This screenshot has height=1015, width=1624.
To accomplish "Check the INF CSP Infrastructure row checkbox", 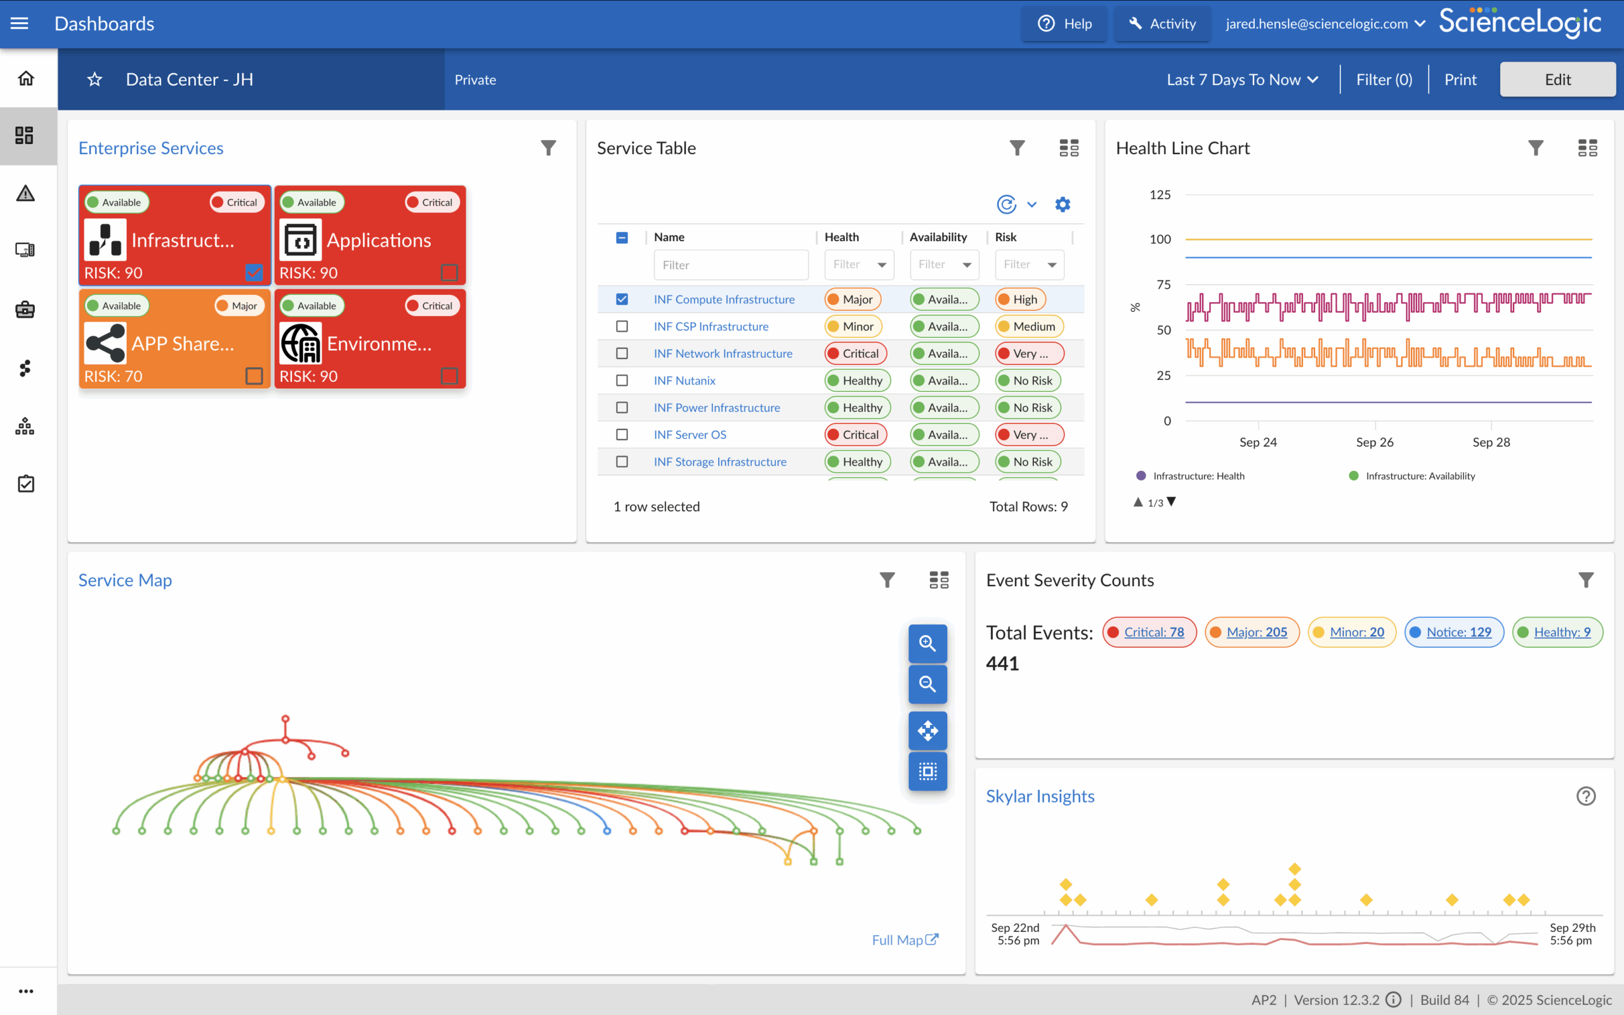I will (622, 326).
